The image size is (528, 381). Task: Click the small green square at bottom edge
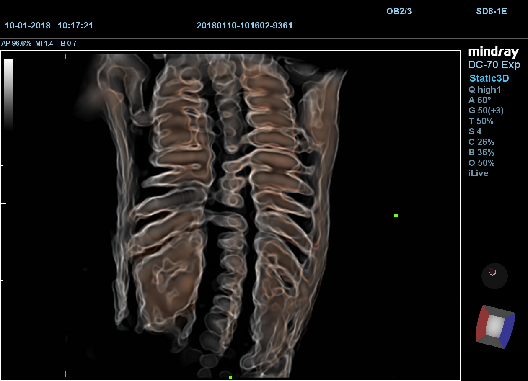coord(230,377)
